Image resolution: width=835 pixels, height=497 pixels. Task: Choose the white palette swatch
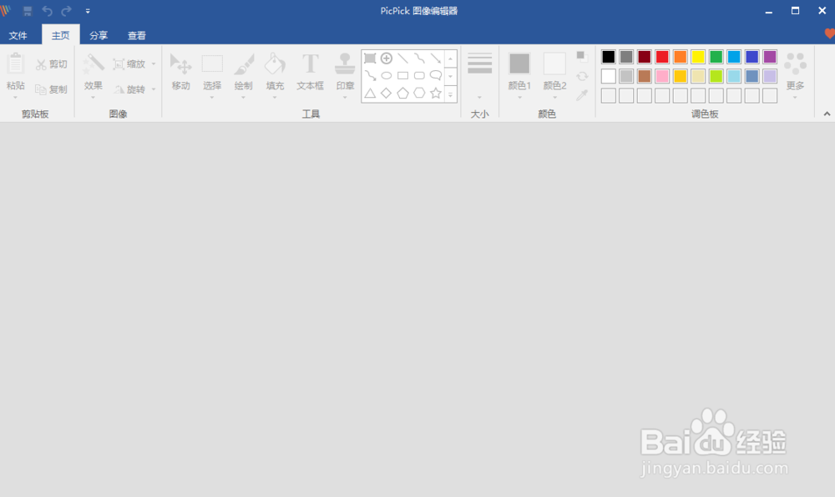(608, 76)
